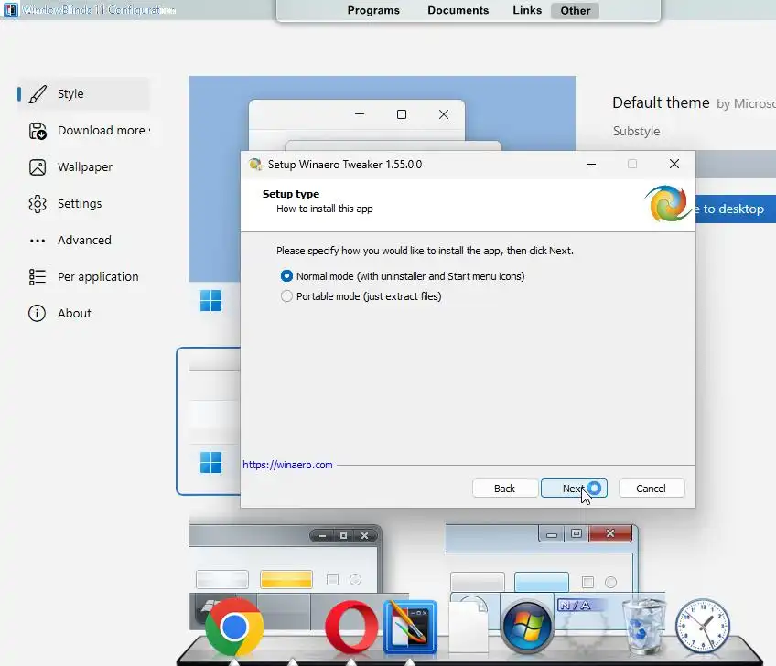Select Normal mode radio button

tap(286, 276)
